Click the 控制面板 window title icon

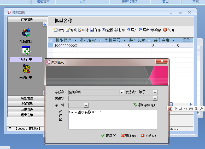click(x=9, y=12)
